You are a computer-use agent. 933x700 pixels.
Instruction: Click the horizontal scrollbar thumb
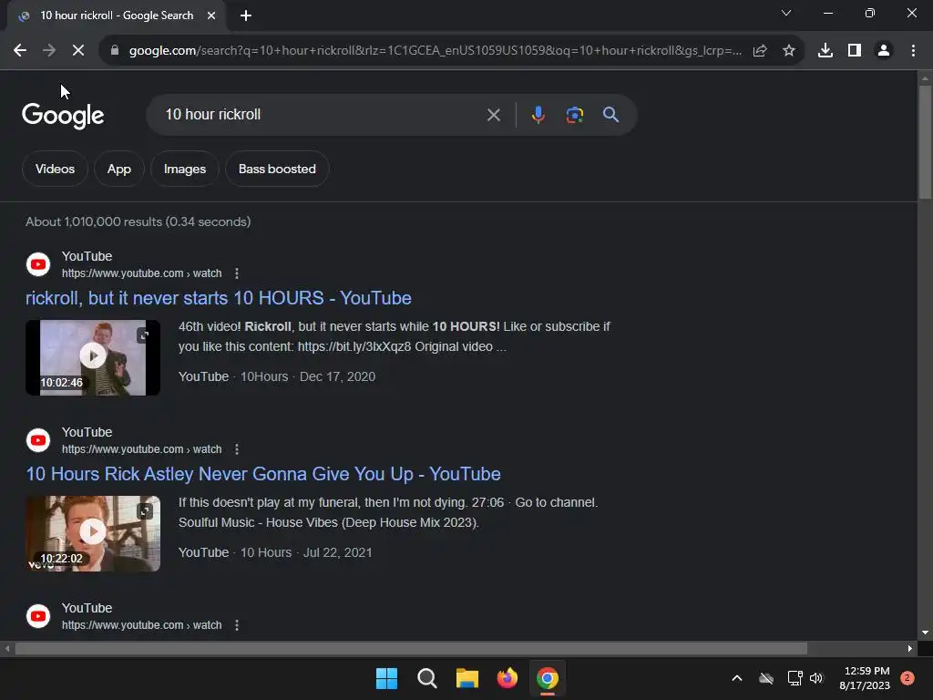click(x=411, y=648)
